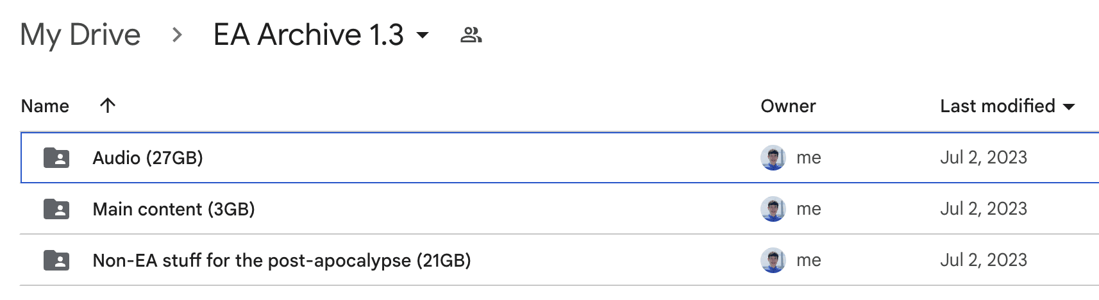Screen dimensions: 1099x300
Task: Open the Last modified sort dropdown arrow
Action: point(1069,106)
